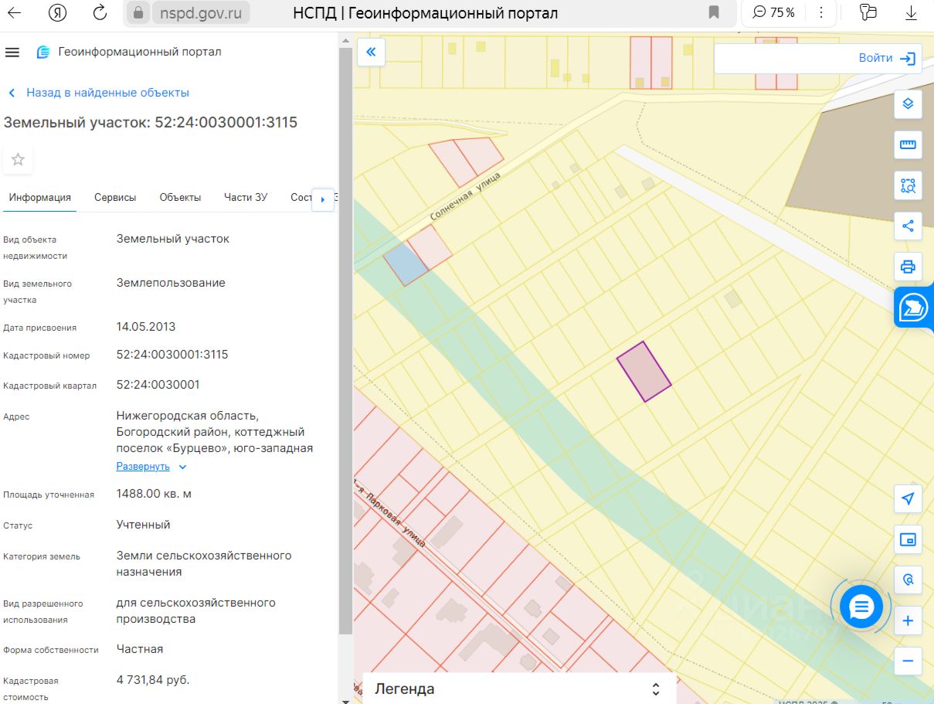Click the blue parcel near Солнечная улица
This screenshot has height=704, width=934.
(x=406, y=264)
